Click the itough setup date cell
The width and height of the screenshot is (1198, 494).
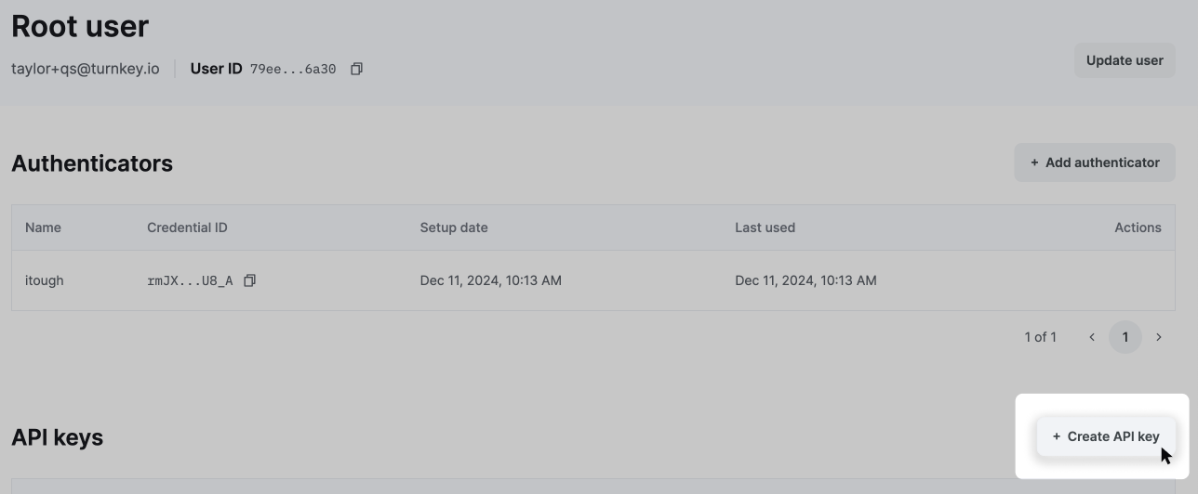pos(490,280)
